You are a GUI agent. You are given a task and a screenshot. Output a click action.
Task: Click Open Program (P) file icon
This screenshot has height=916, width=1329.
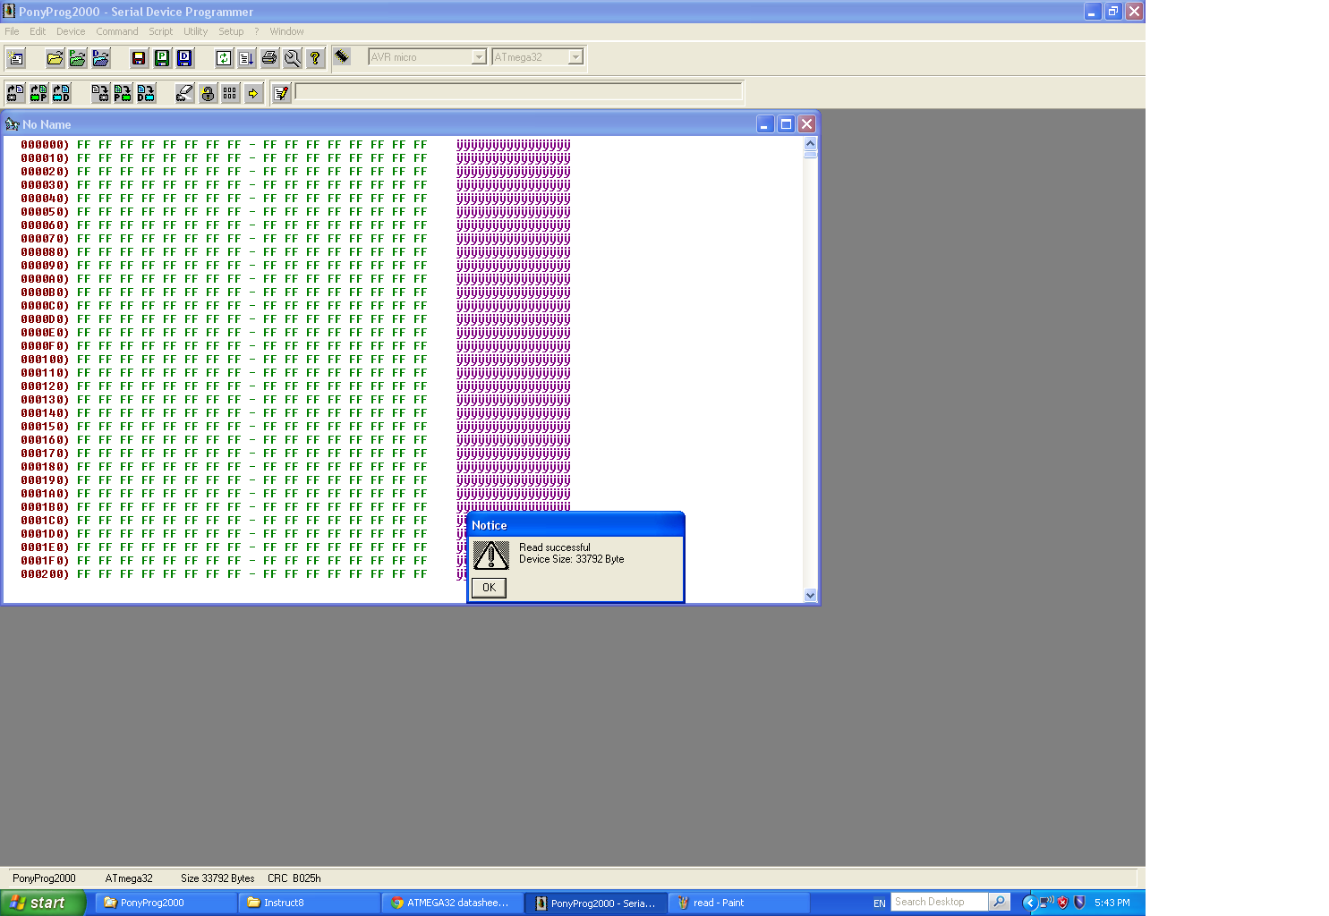(78, 58)
